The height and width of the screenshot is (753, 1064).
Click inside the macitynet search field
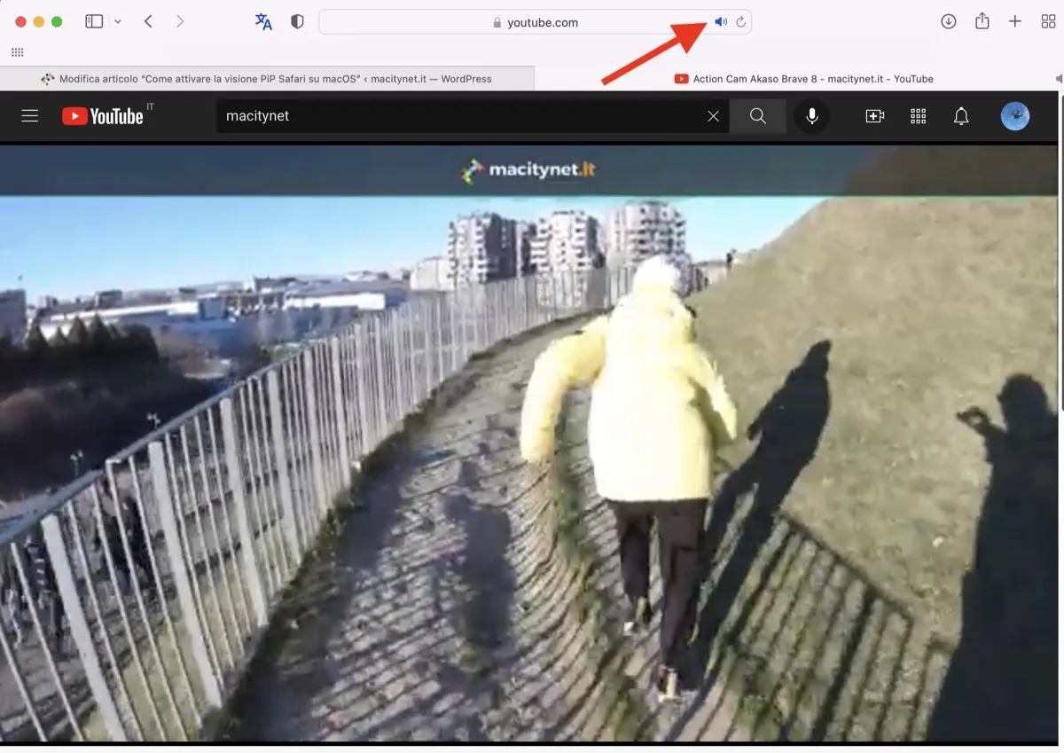click(x=443, y=115)
